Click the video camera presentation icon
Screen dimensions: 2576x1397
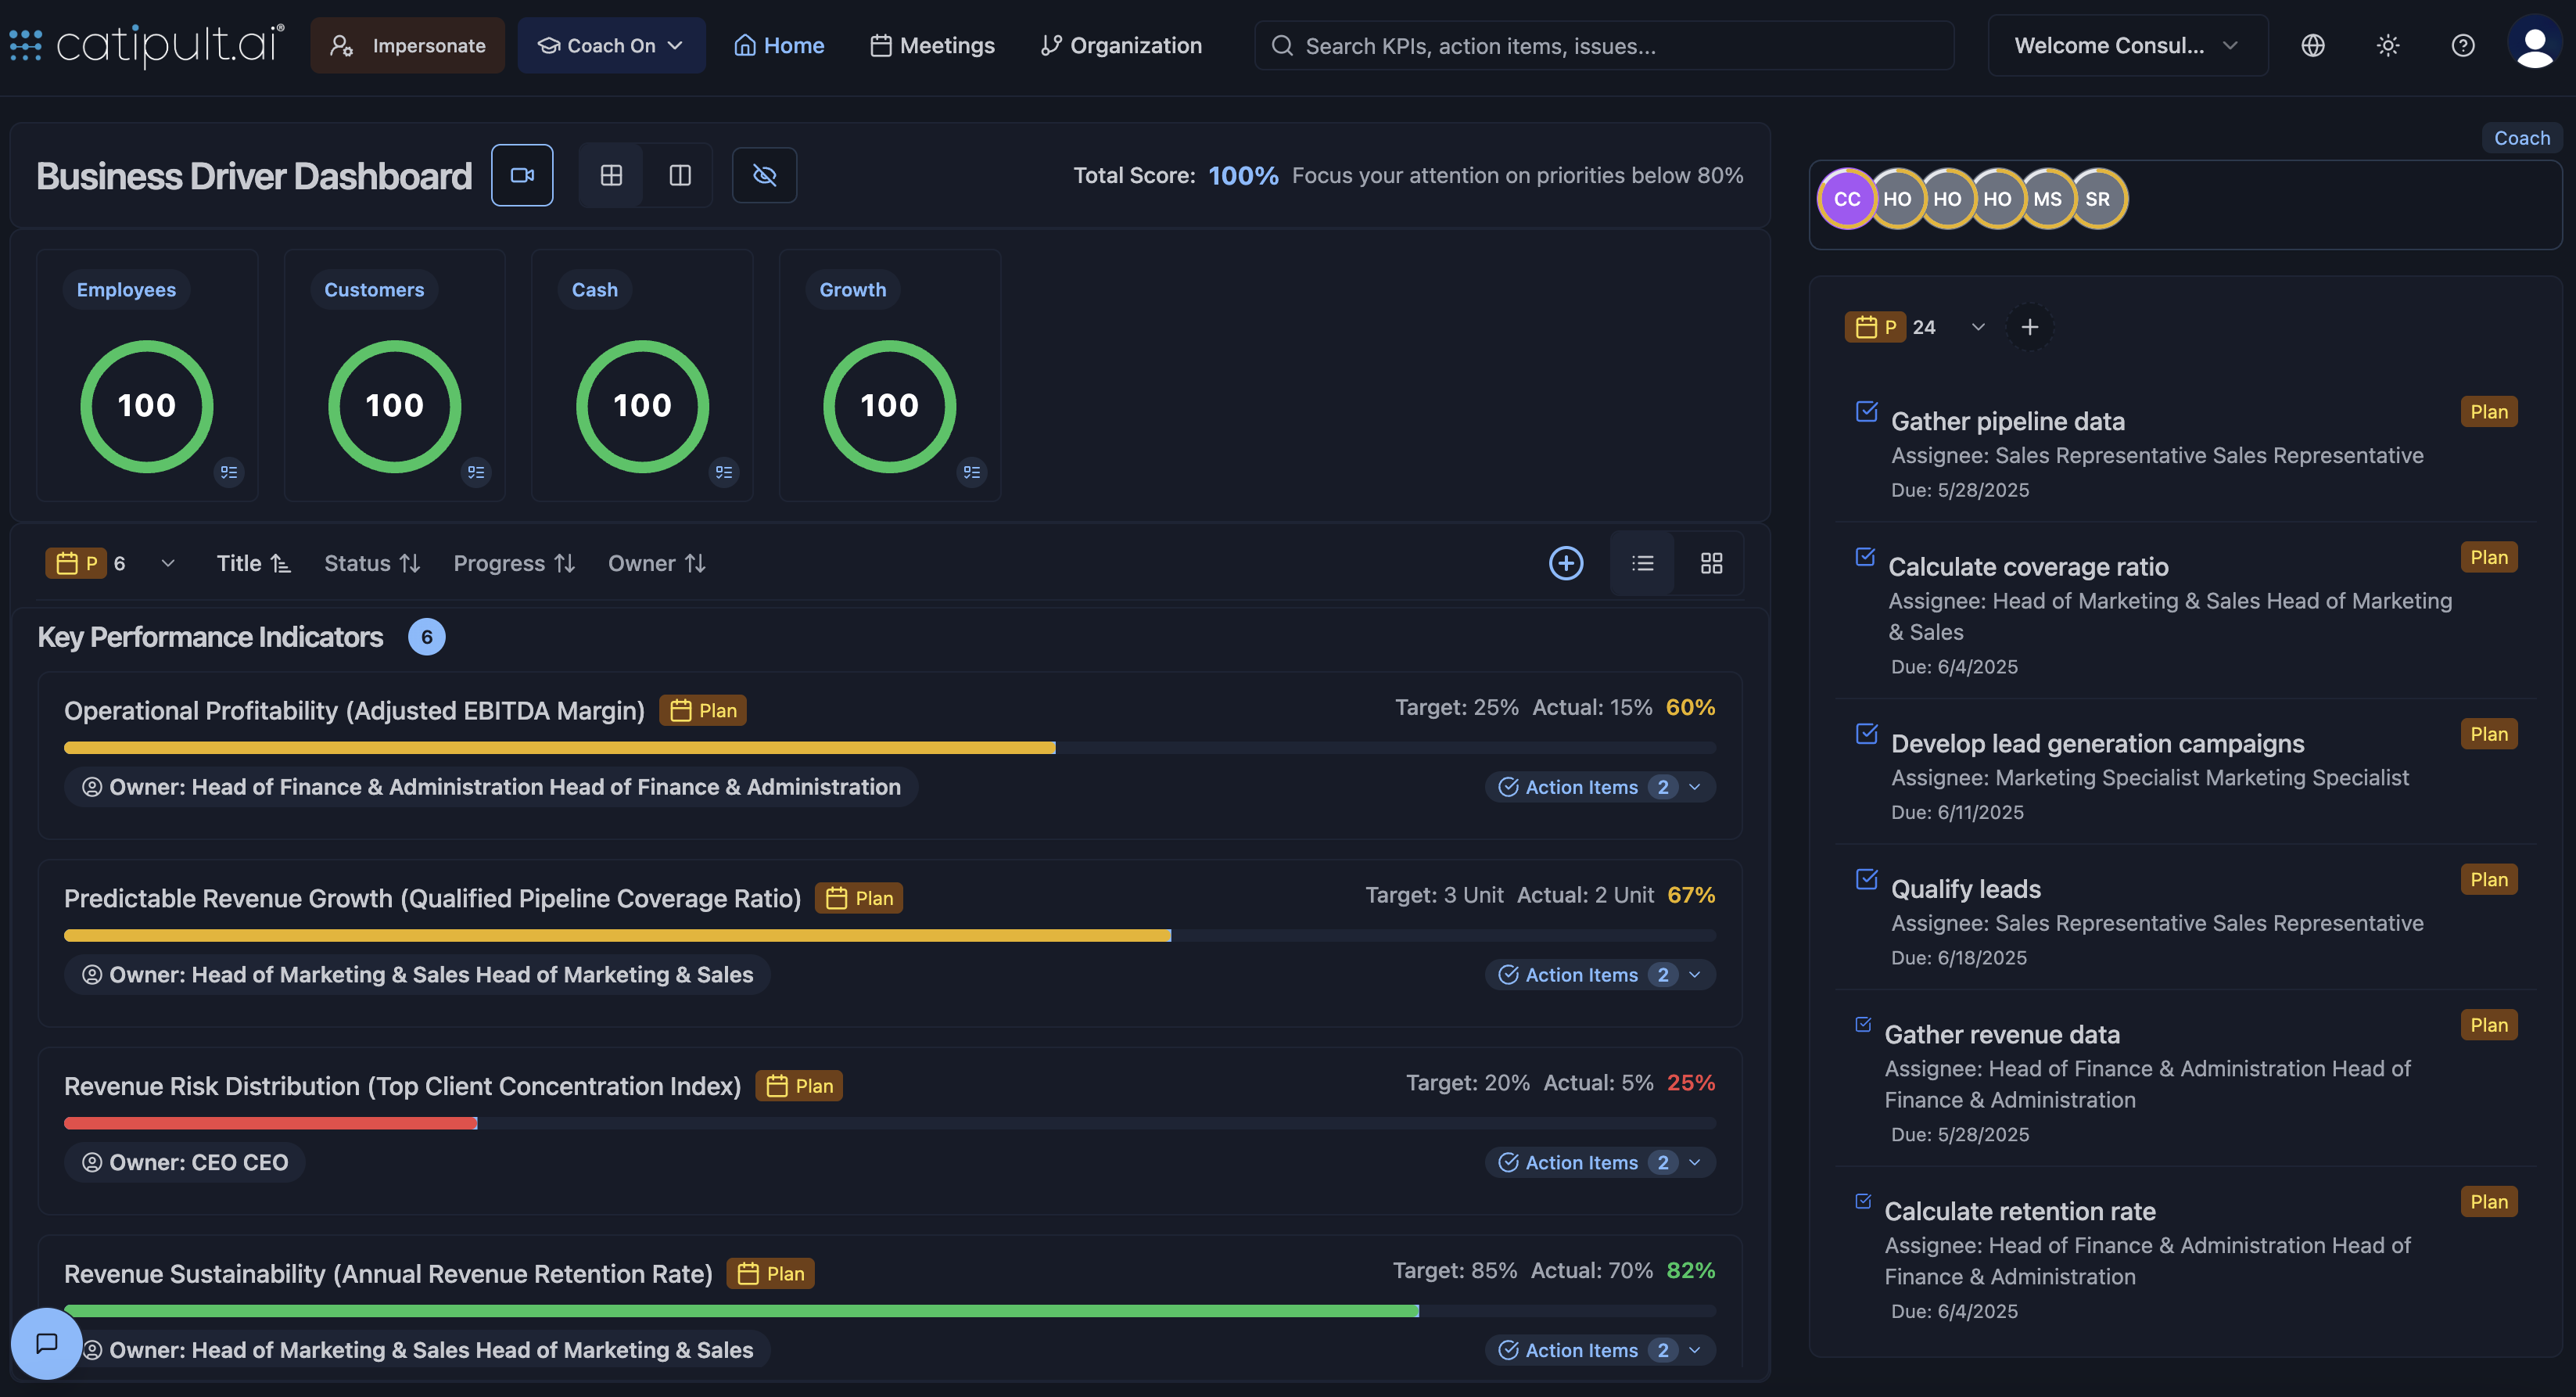pyautogui.click(x=522, y=175)
